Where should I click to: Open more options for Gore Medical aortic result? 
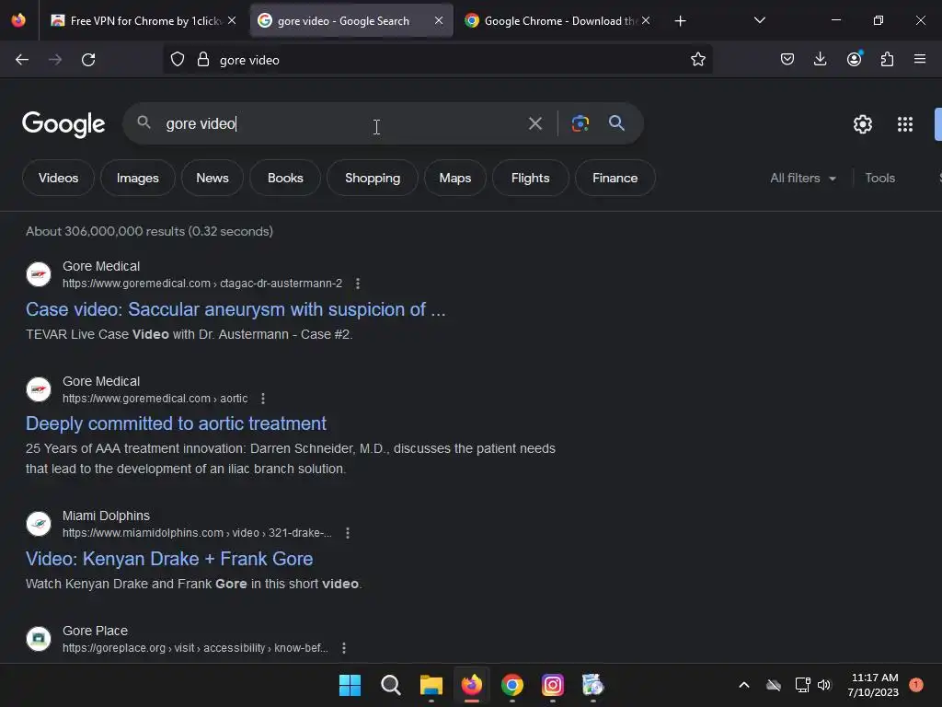click(x=262, y=399)
